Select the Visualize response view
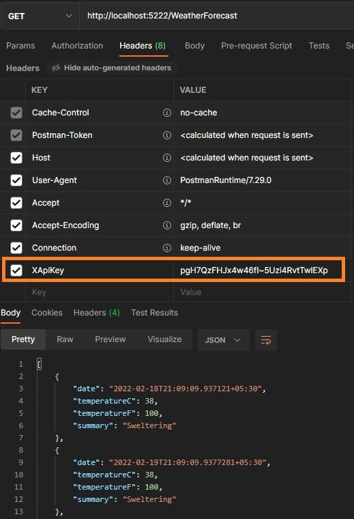This screenshot has width=354, height=519. 164,339
